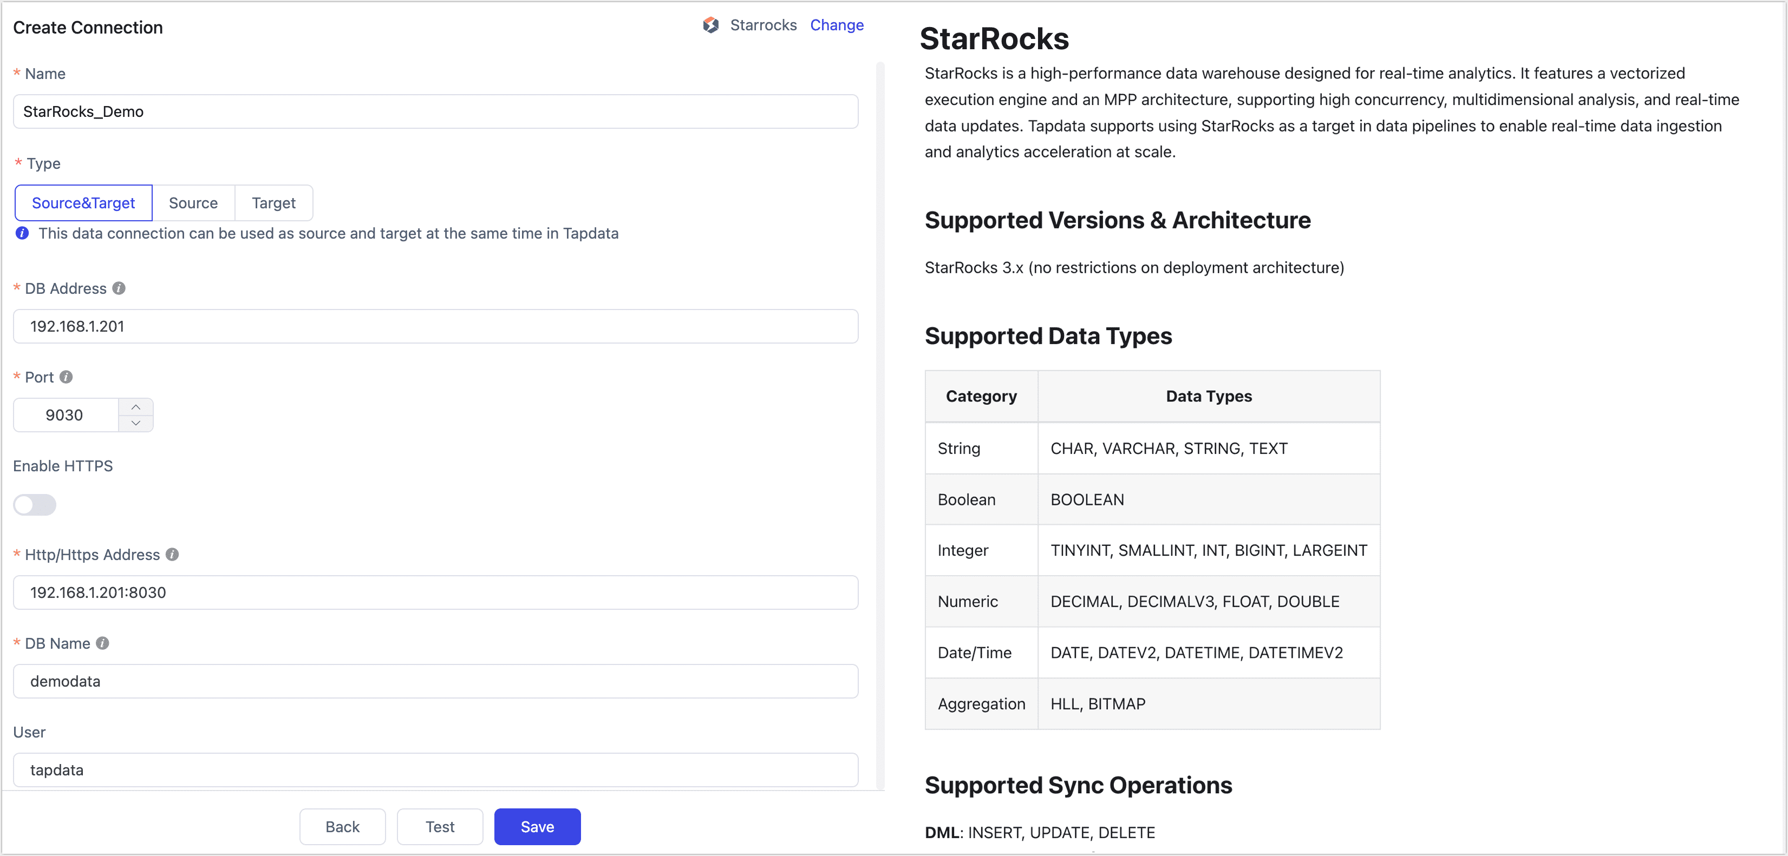
Task: Click the Name input field
Action: coord(436,111)
